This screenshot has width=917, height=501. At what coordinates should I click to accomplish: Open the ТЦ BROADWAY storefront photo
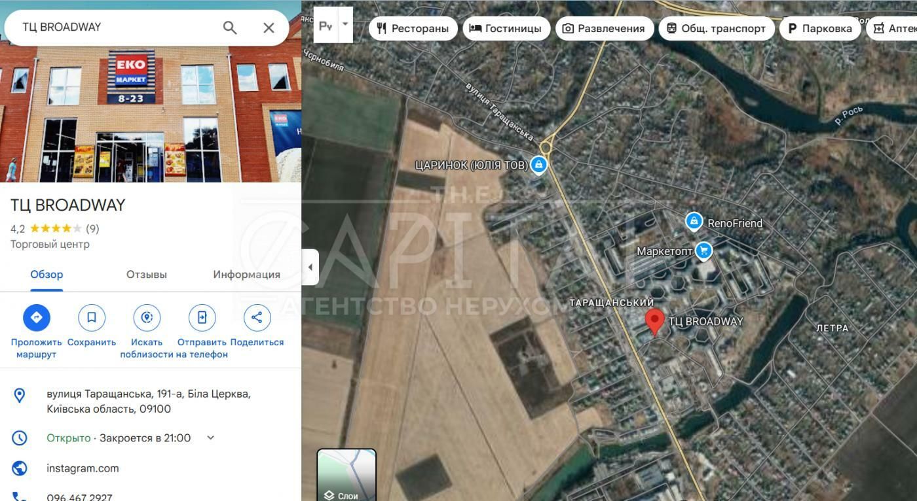[x=151, y=114]
